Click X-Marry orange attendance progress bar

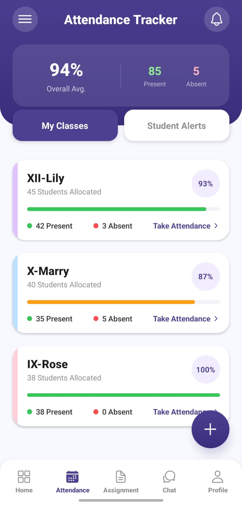pyautogui.click(x=111, y=302)
